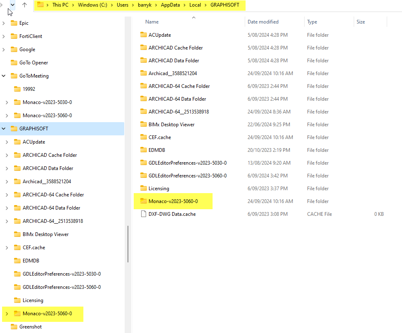Select GRAPHISOFT in the navigation tree
This screenshot has height=333, width=402.
click(x=33, y=129)
